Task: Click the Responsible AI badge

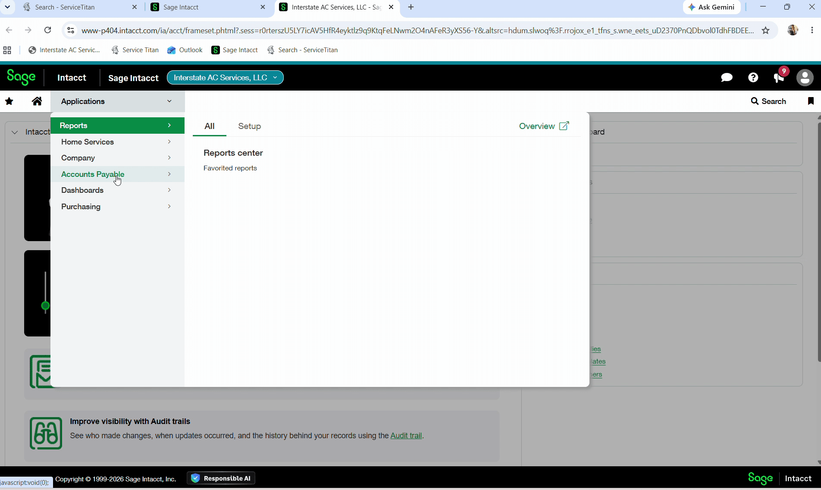Action: (221, 478)
